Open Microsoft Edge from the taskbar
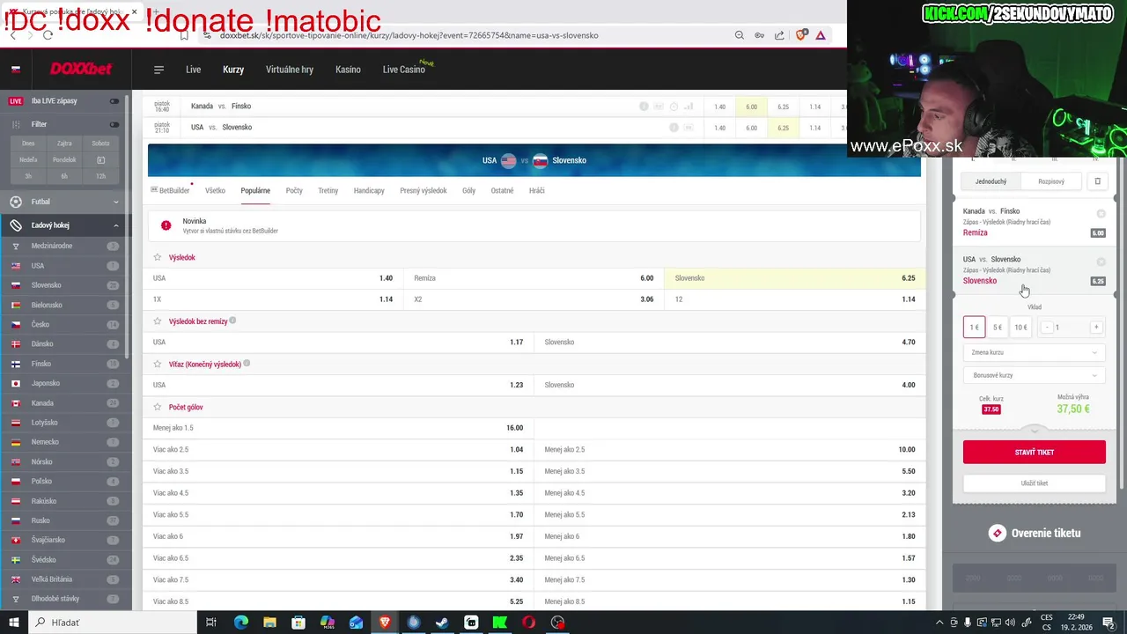This screenshot has width=1127, height=634. coord(241,623)
